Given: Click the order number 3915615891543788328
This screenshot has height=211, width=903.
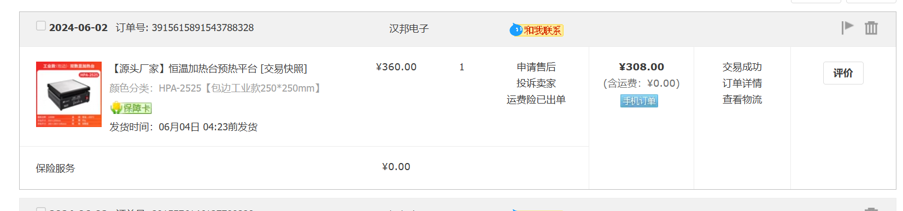Looking at the screenshot, I should click(x=203, y=28).
